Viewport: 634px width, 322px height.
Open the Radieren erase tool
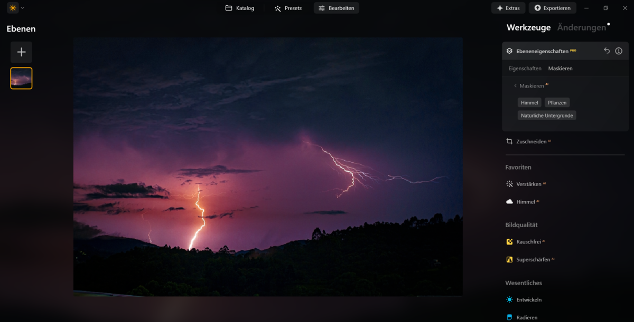(x=526, y=317)
